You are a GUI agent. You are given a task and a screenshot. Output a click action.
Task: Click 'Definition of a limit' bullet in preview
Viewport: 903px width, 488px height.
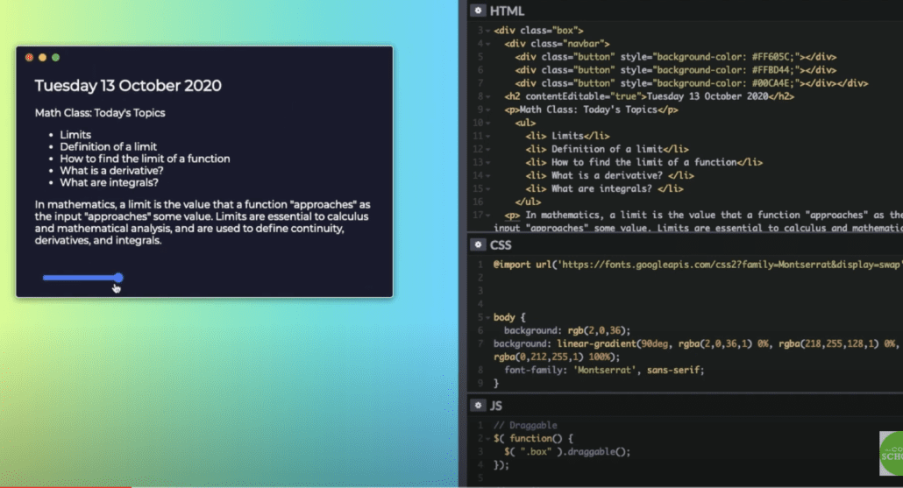[108, 146]
